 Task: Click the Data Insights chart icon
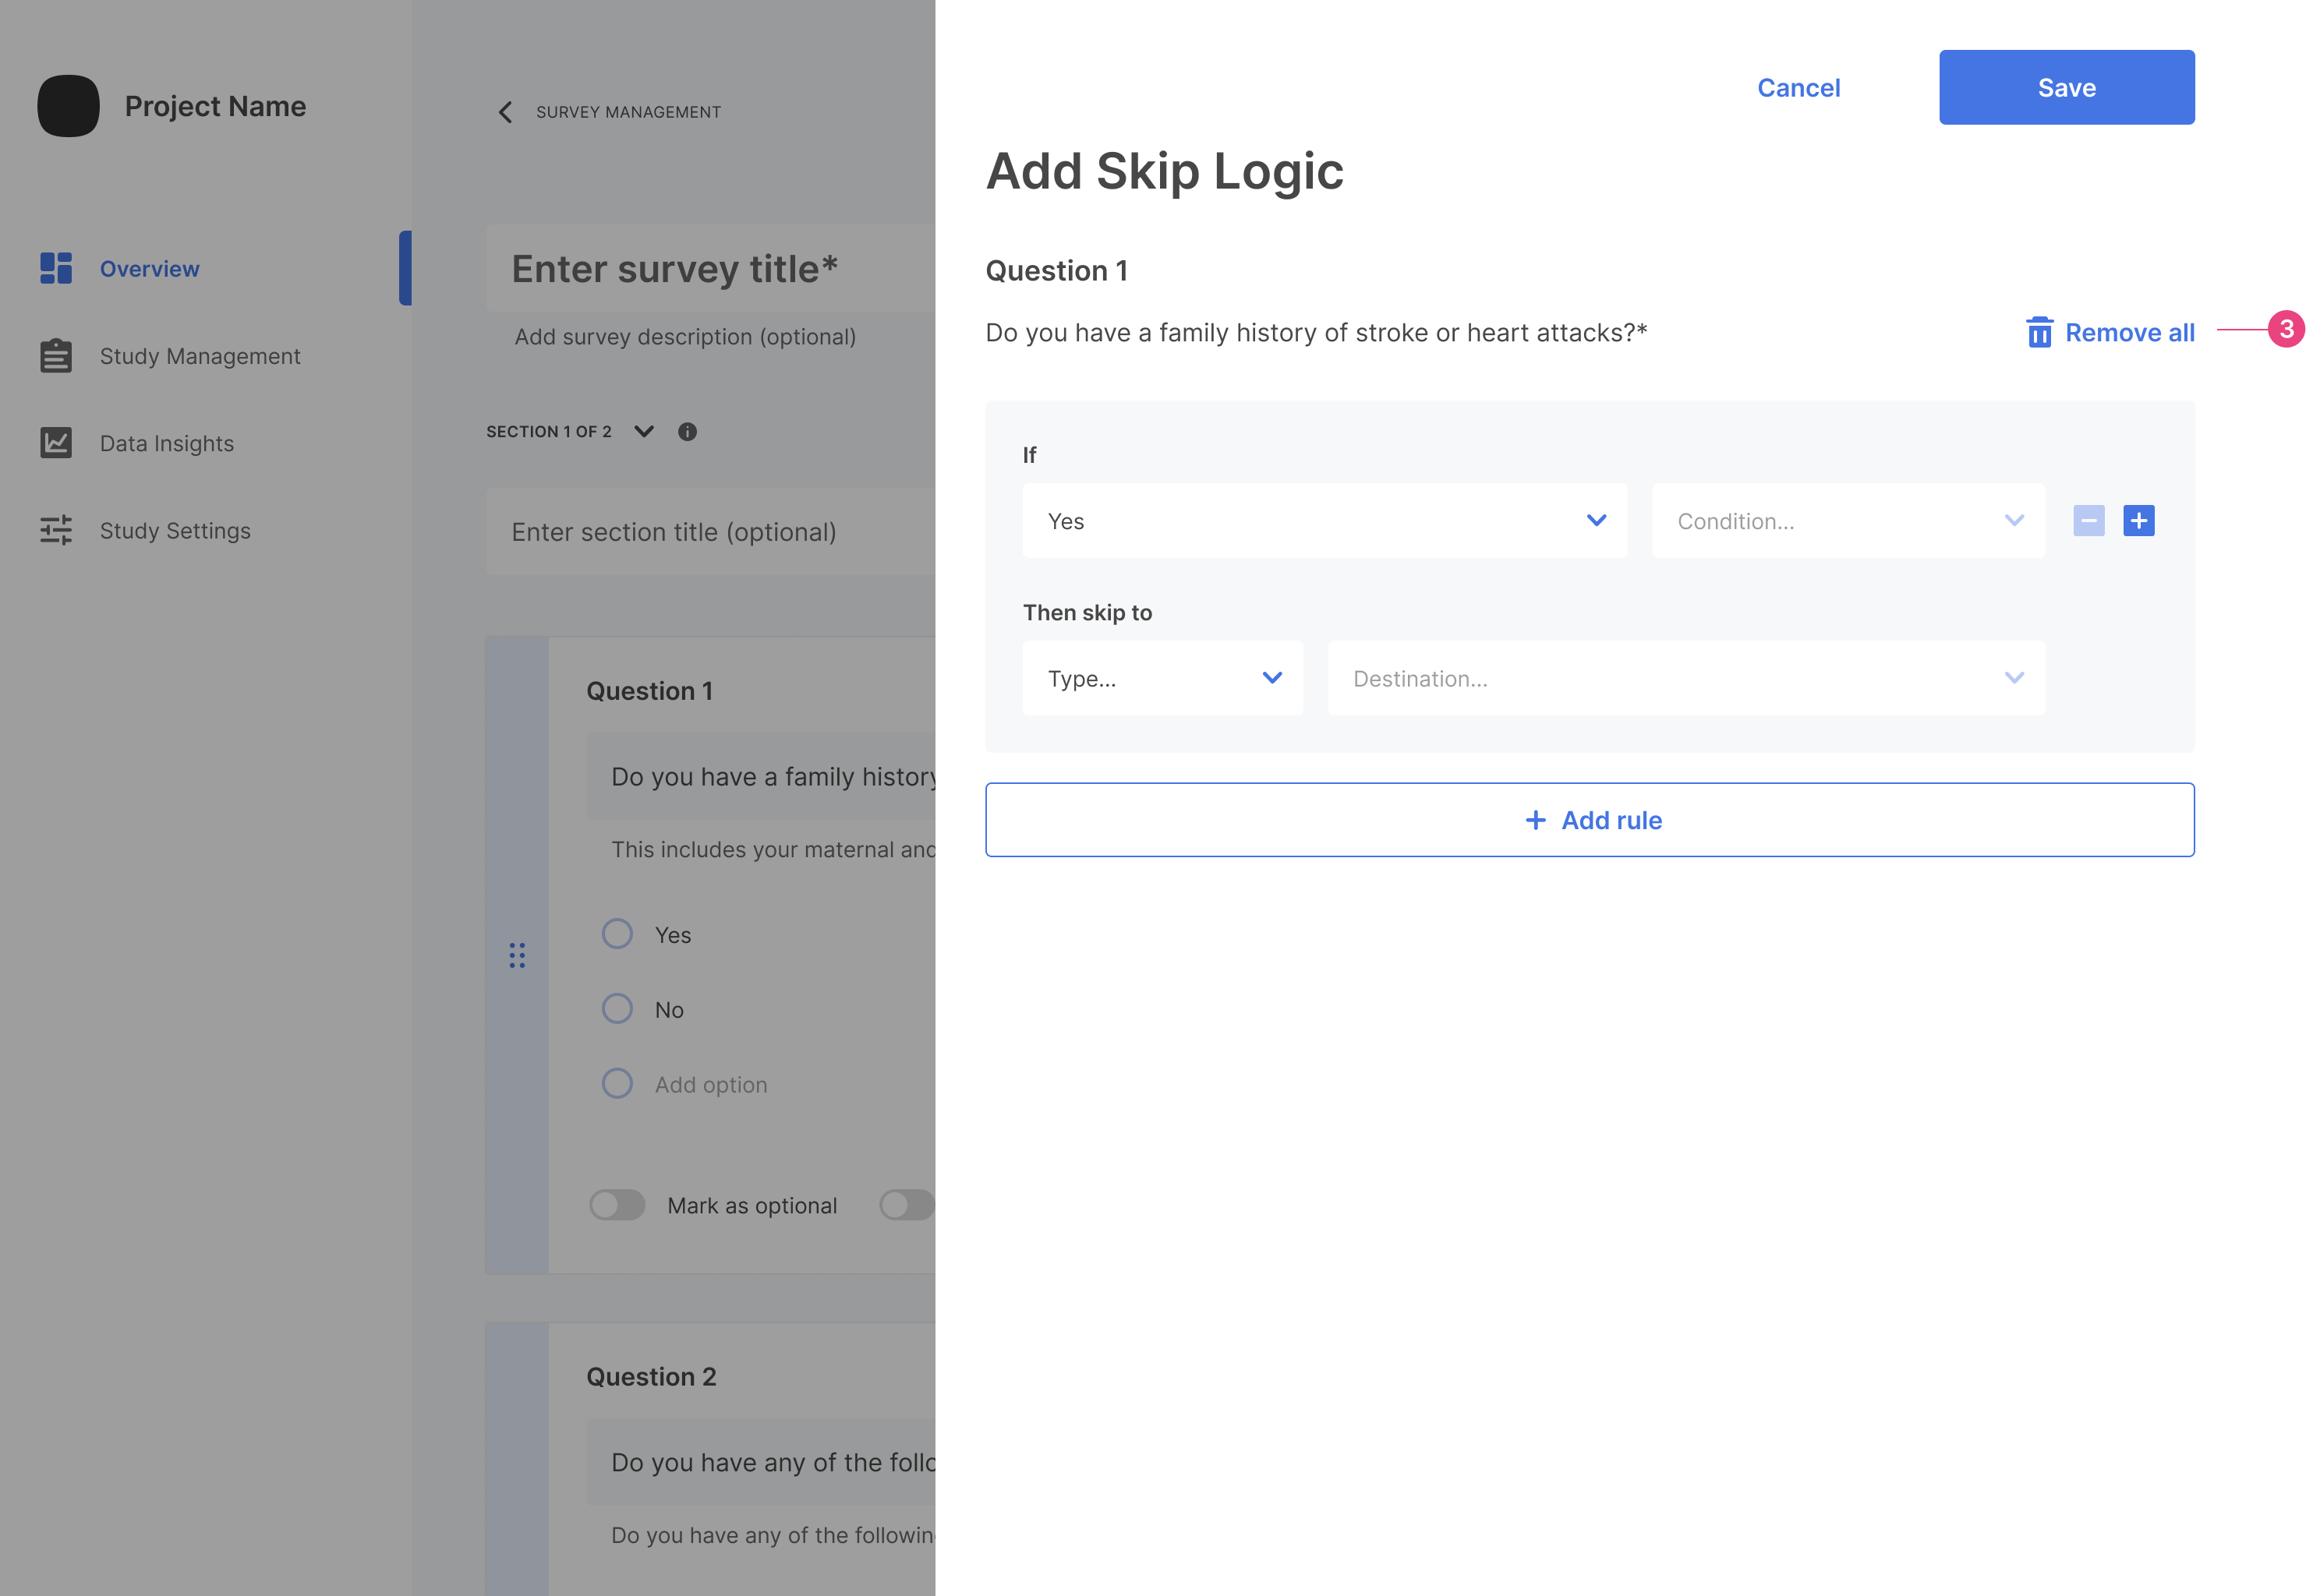pyautogui.click(x=56, y=442)
